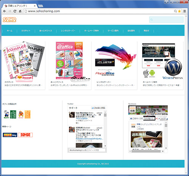Open the ホーム menu item

point(9,31)
